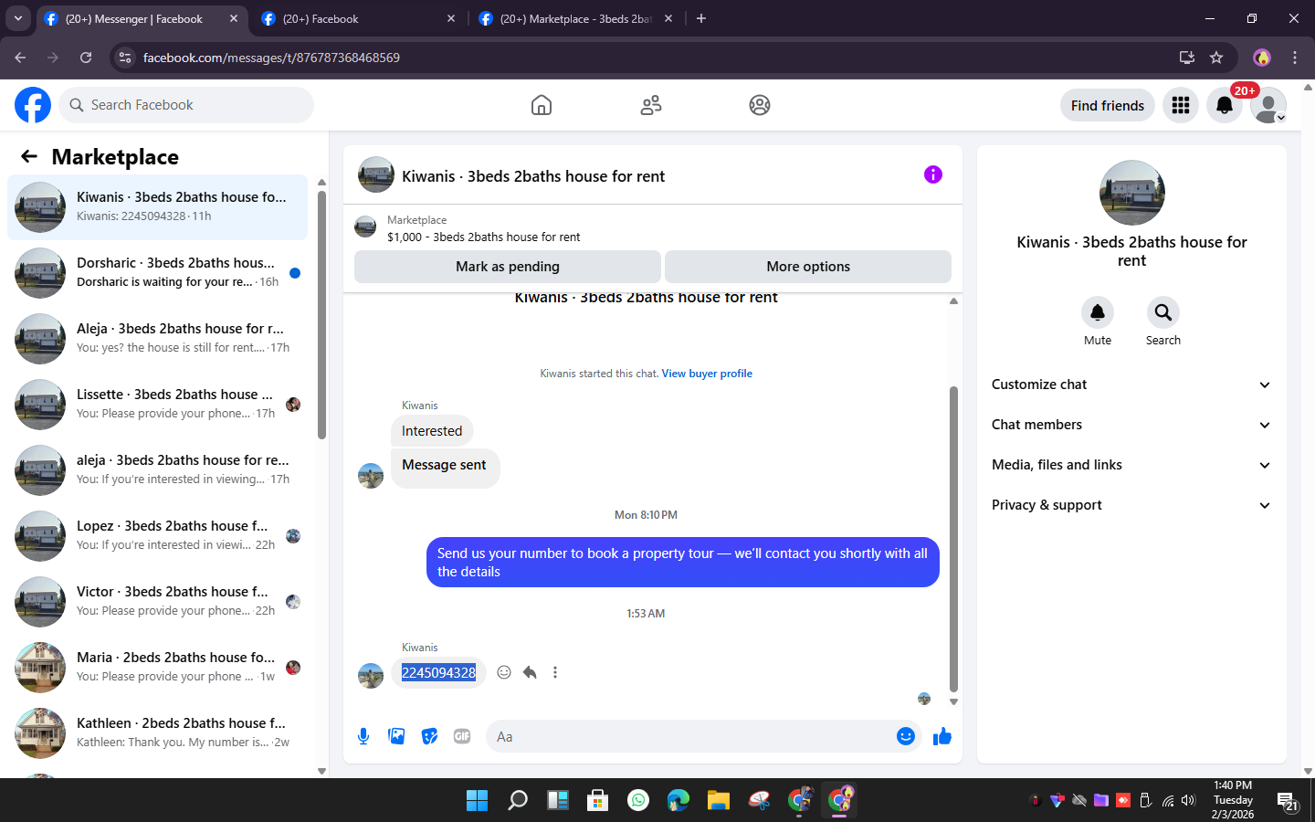Go back with the Marketplace back arrow

pyautogui.click(x=29, y=156)
